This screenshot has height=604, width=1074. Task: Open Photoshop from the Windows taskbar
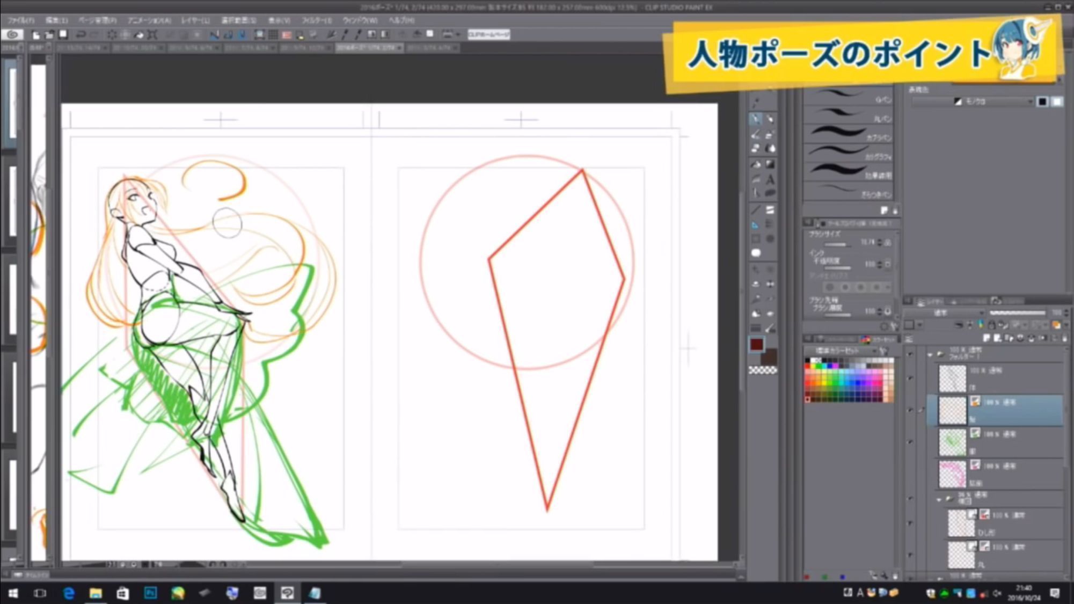150,593
